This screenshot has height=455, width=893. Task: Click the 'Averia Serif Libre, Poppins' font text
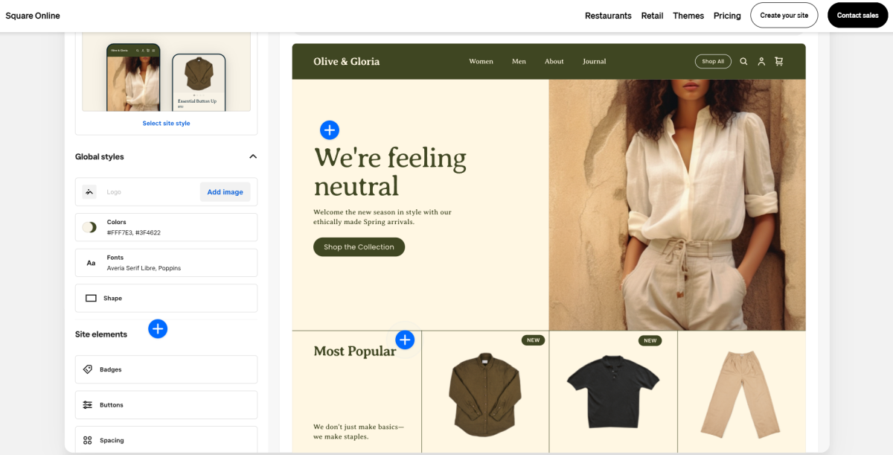(x=144, y=268)
